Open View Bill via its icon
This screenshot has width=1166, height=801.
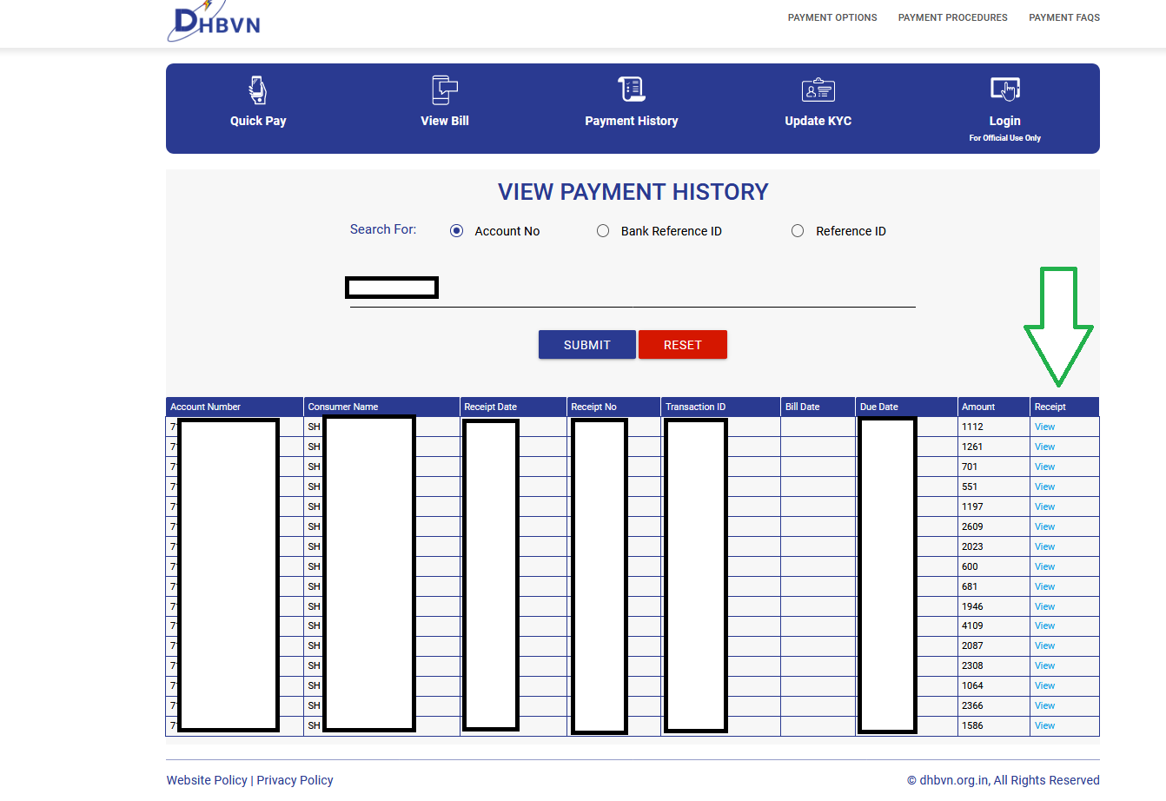point(444,89)
